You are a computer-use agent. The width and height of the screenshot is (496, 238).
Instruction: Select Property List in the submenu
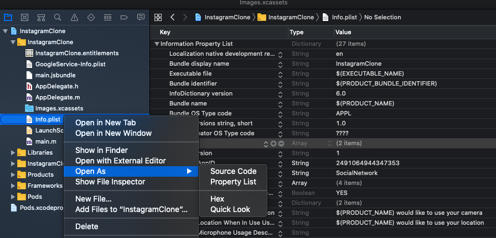(x=233, y=182)
